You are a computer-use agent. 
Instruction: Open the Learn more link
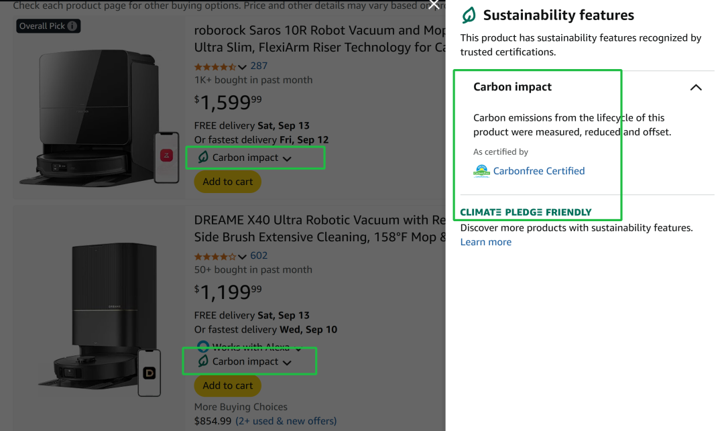pyautogui.click(x=485, y=242)
